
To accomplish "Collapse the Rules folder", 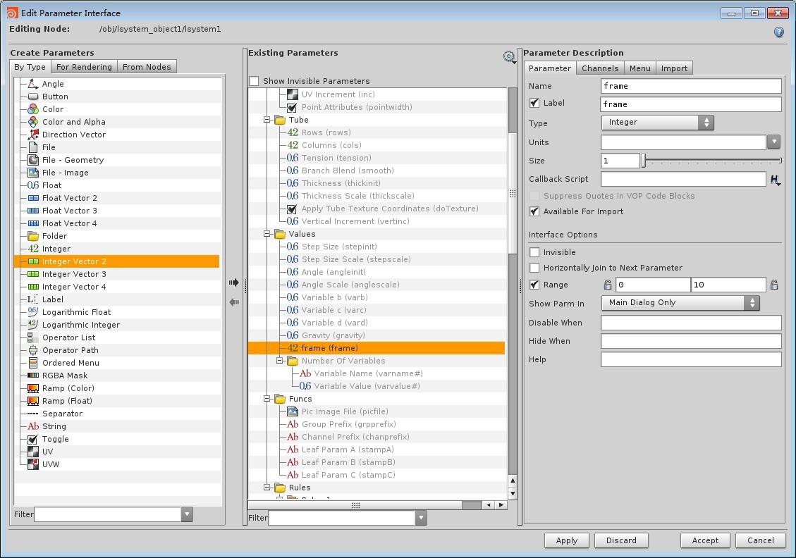I will tap(267, 488).
